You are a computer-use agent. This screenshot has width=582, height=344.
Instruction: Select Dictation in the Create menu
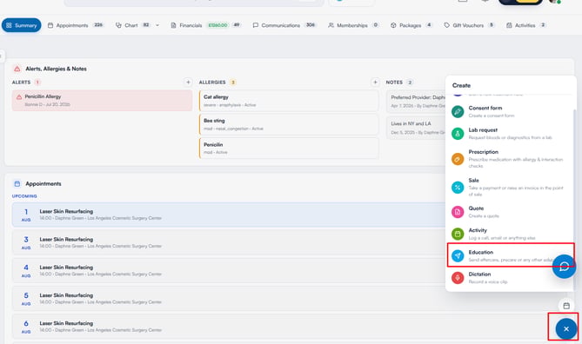pos(511,278)
